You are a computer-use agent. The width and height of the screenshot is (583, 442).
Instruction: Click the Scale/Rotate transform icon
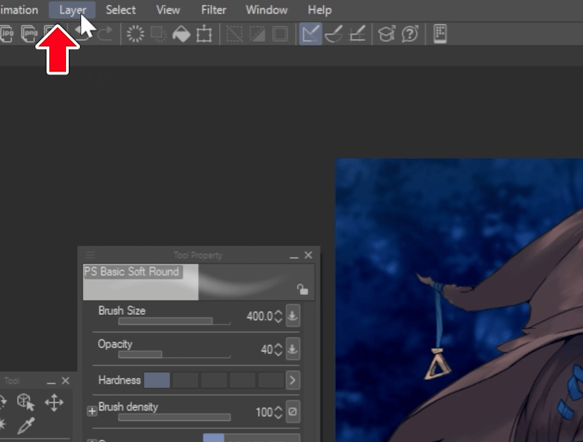tap(204, 34)
